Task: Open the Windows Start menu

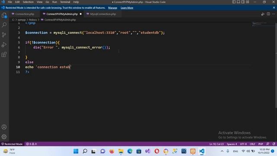Action: coord(76,151)
